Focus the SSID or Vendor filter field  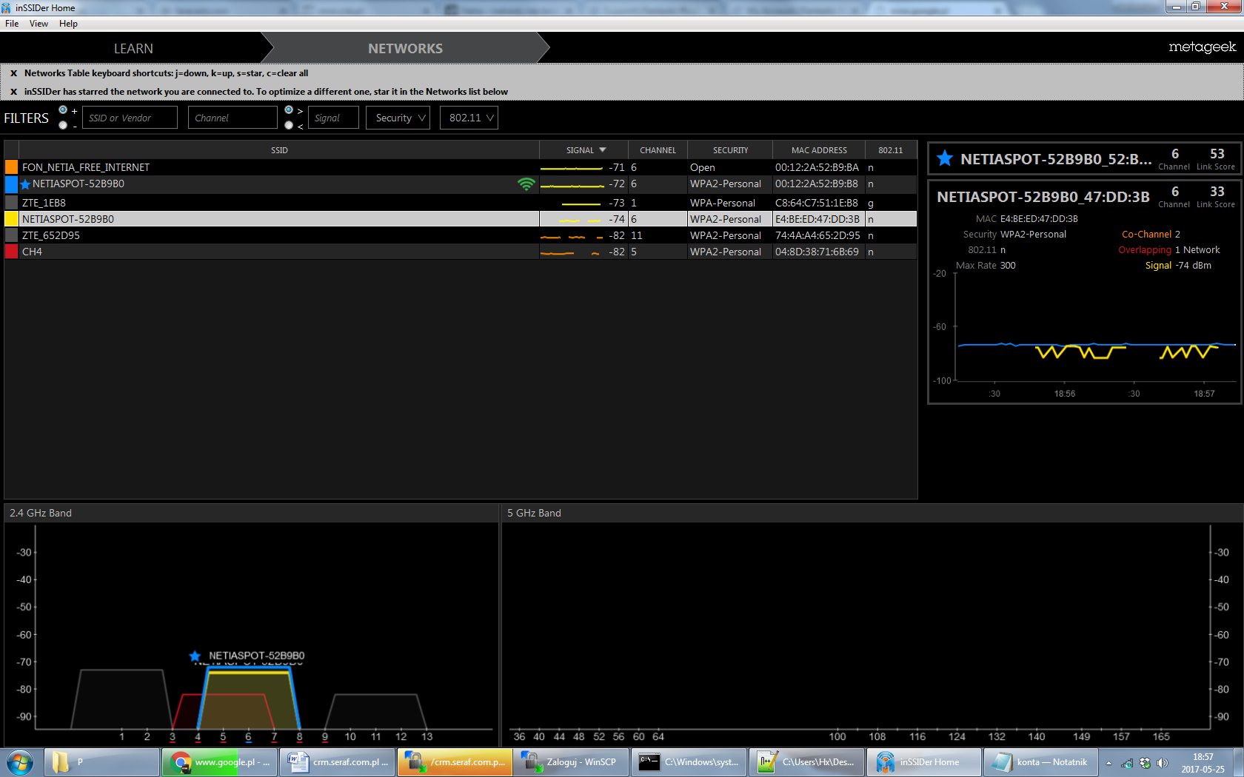130,118
